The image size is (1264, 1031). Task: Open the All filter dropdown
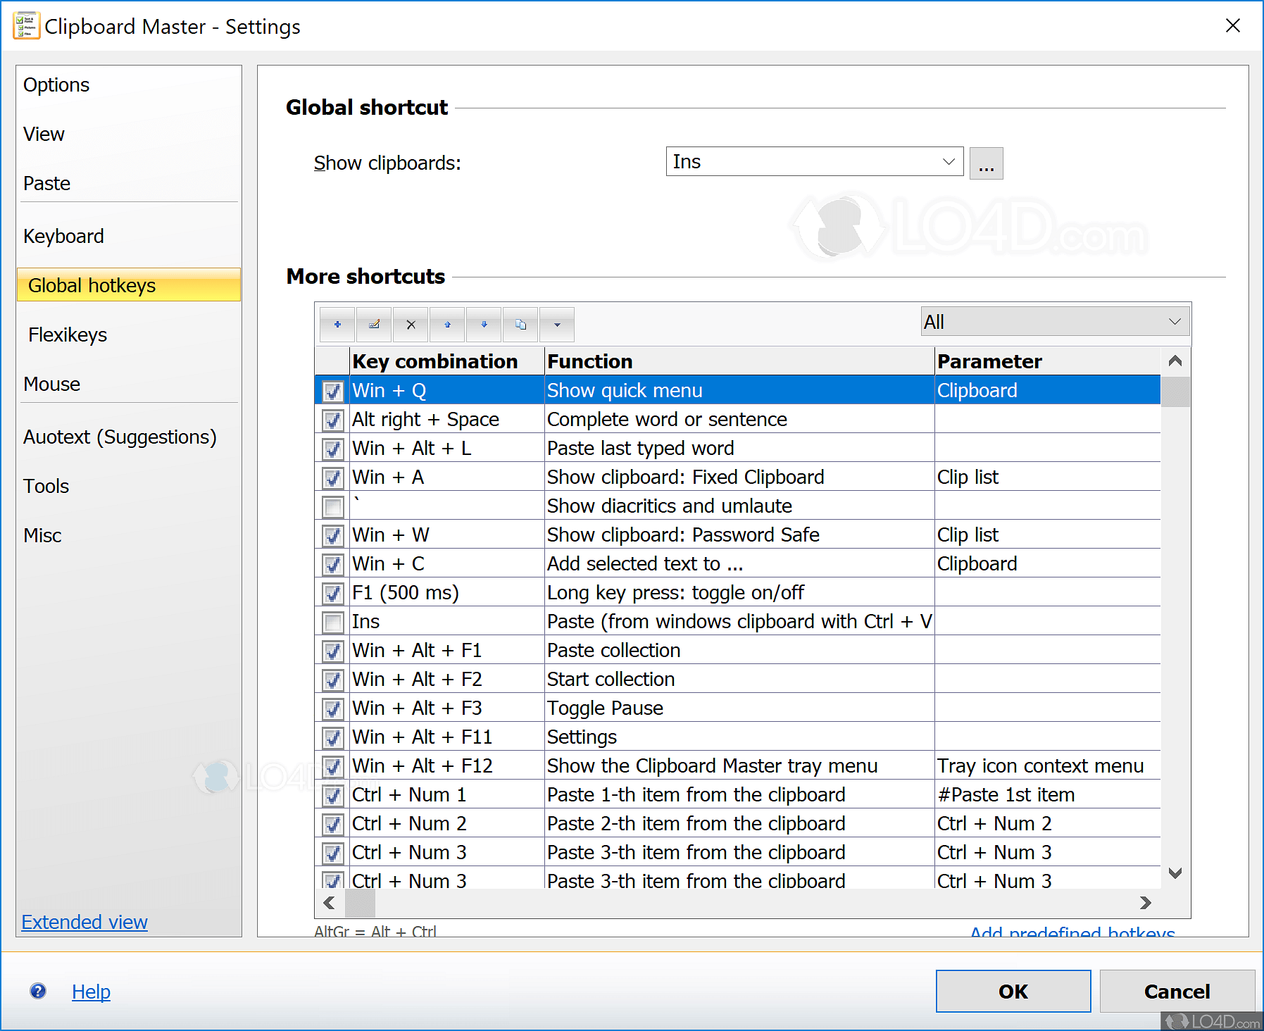point(1173,321)
